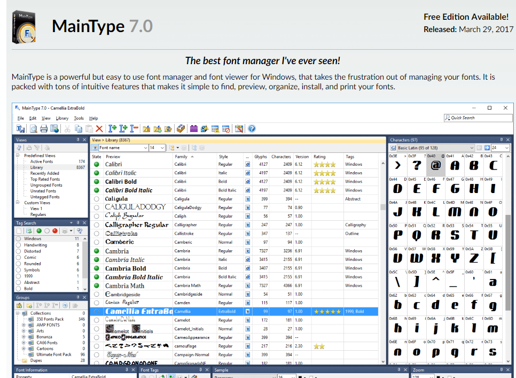Screen dimensions: 516x378
Task: Sort by the Version column header
Action: 302,157
